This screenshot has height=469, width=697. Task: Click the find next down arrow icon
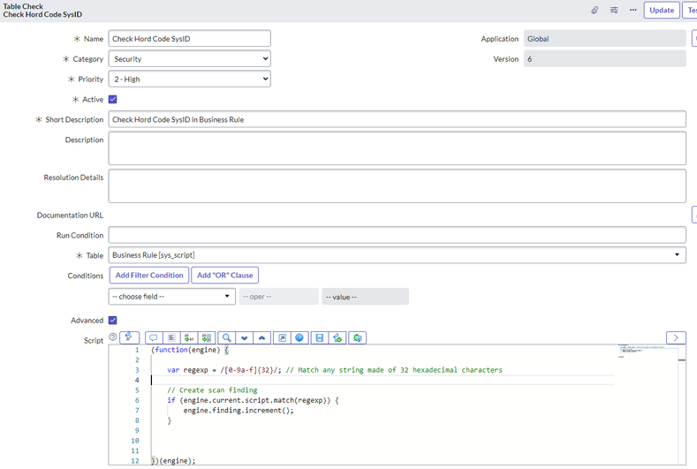pyautogui.click(x=244, y=338)
